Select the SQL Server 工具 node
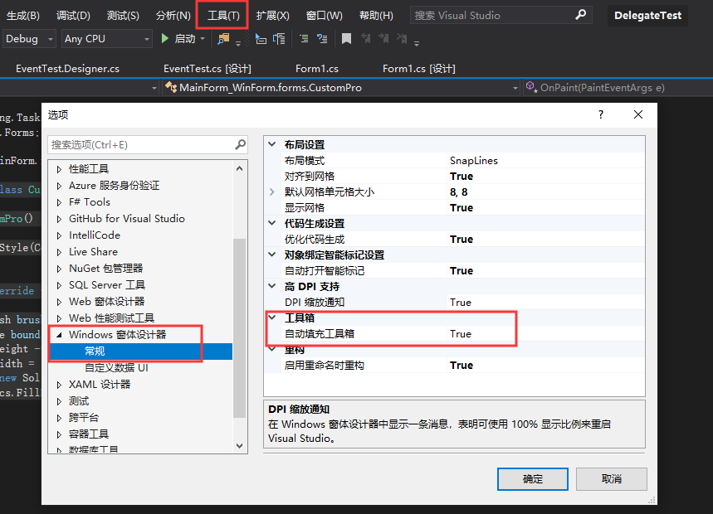Viewport: 713px width, 514px height. (x=107, y=285)
